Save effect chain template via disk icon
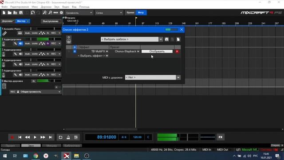284x160 pixels. (167, 40)
